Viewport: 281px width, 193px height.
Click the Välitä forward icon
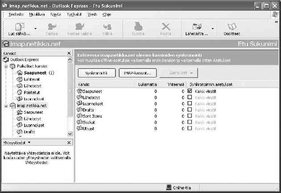(x=107, y=27)
